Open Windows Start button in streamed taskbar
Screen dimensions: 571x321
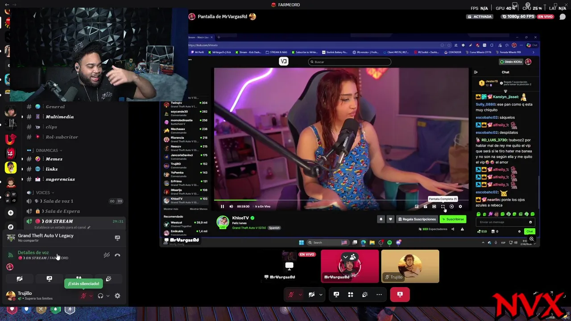[301, 243]
